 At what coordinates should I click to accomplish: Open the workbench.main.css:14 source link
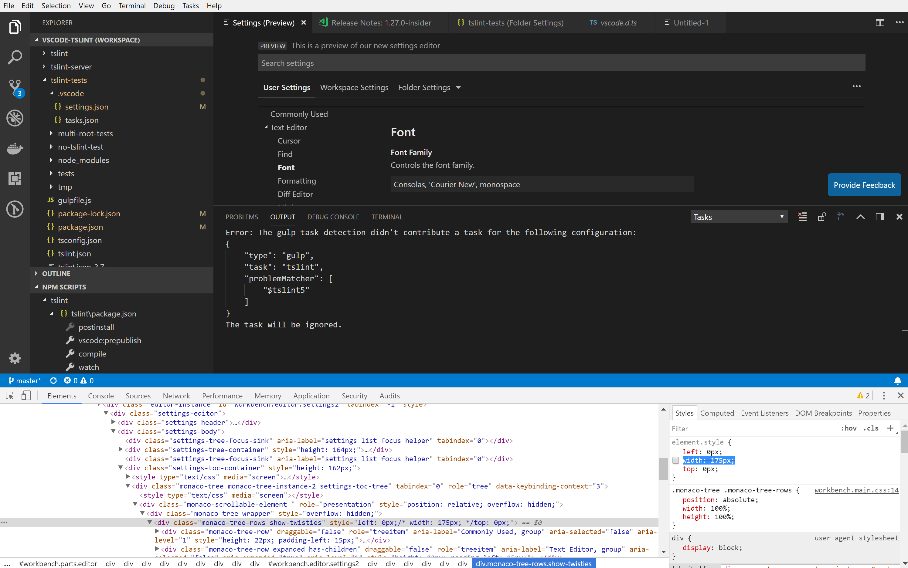pyautogui.click(x=856, y=490)
